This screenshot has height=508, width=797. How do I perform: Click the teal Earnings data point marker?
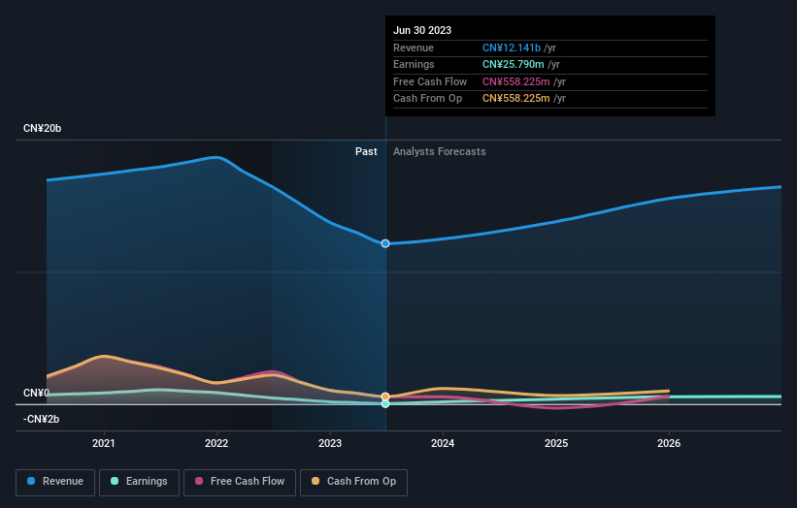(x=385, y=404)
